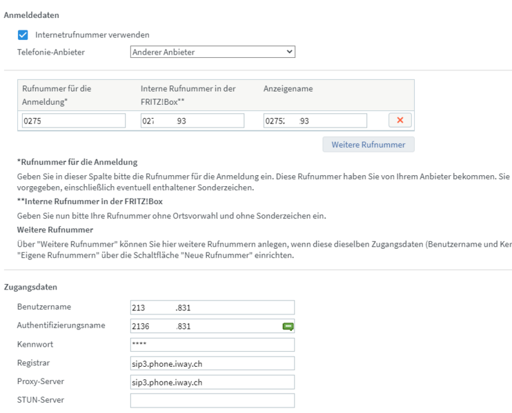Click the Authentifizierungsname label
The width and height of the screenshot is (512, 413).
[x=61, y=325]
